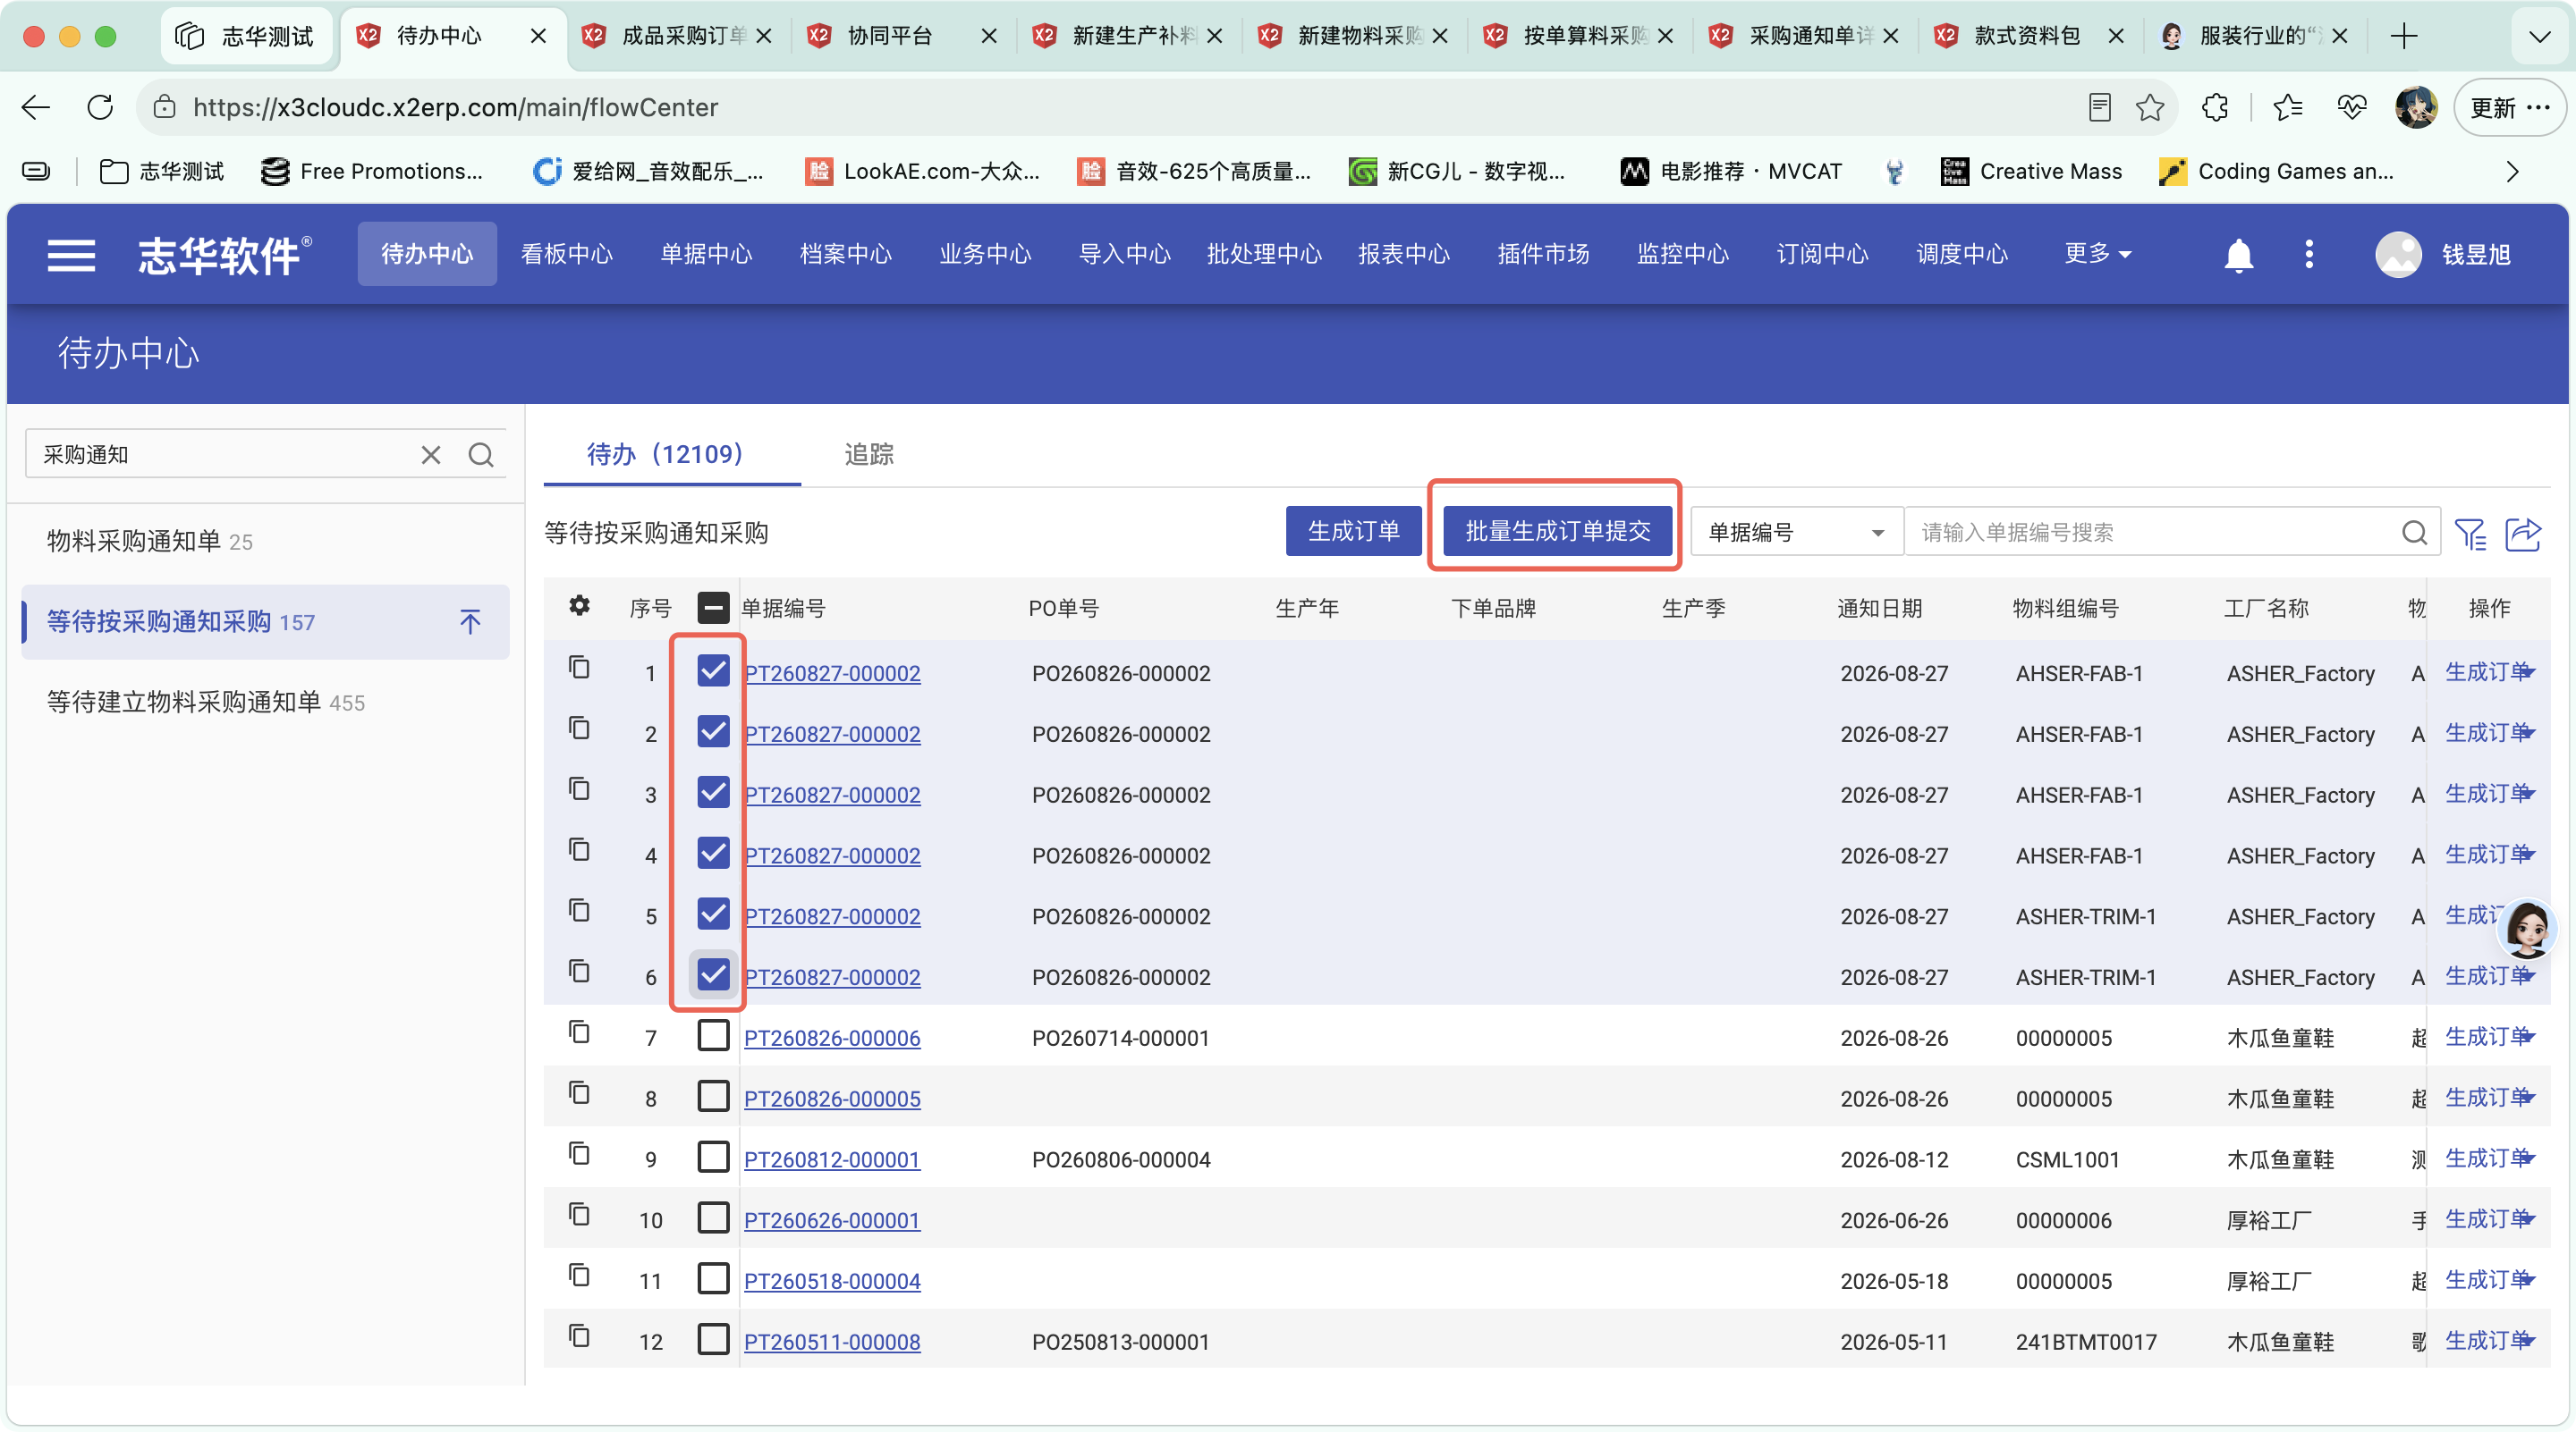Open the hamburger main menu
The width and height of the screenshot is (2576, 1432).
(x=71, y=255)
